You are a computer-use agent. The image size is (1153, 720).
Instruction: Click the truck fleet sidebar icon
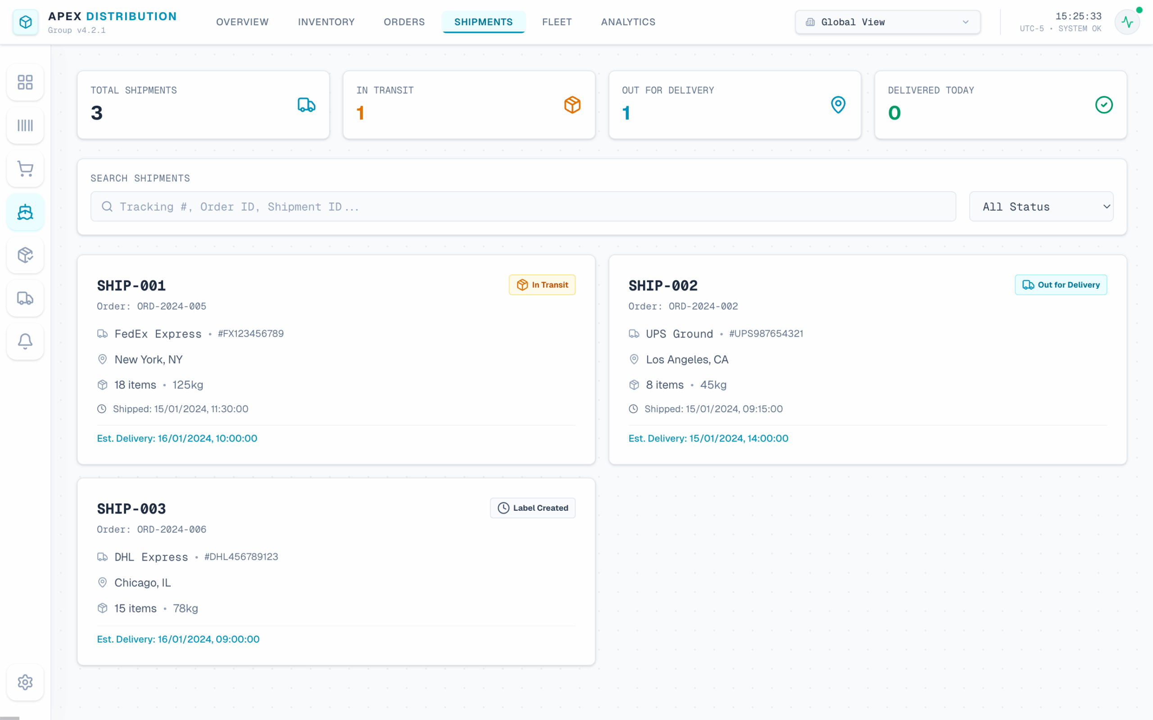click(25, 298)
